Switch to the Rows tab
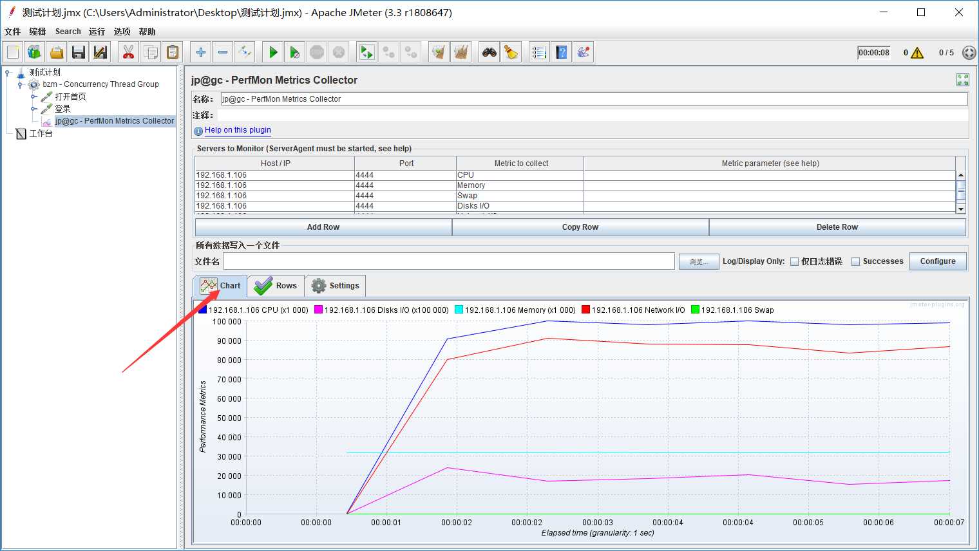This screenshot has height=551, width=979. pos(276,286)
